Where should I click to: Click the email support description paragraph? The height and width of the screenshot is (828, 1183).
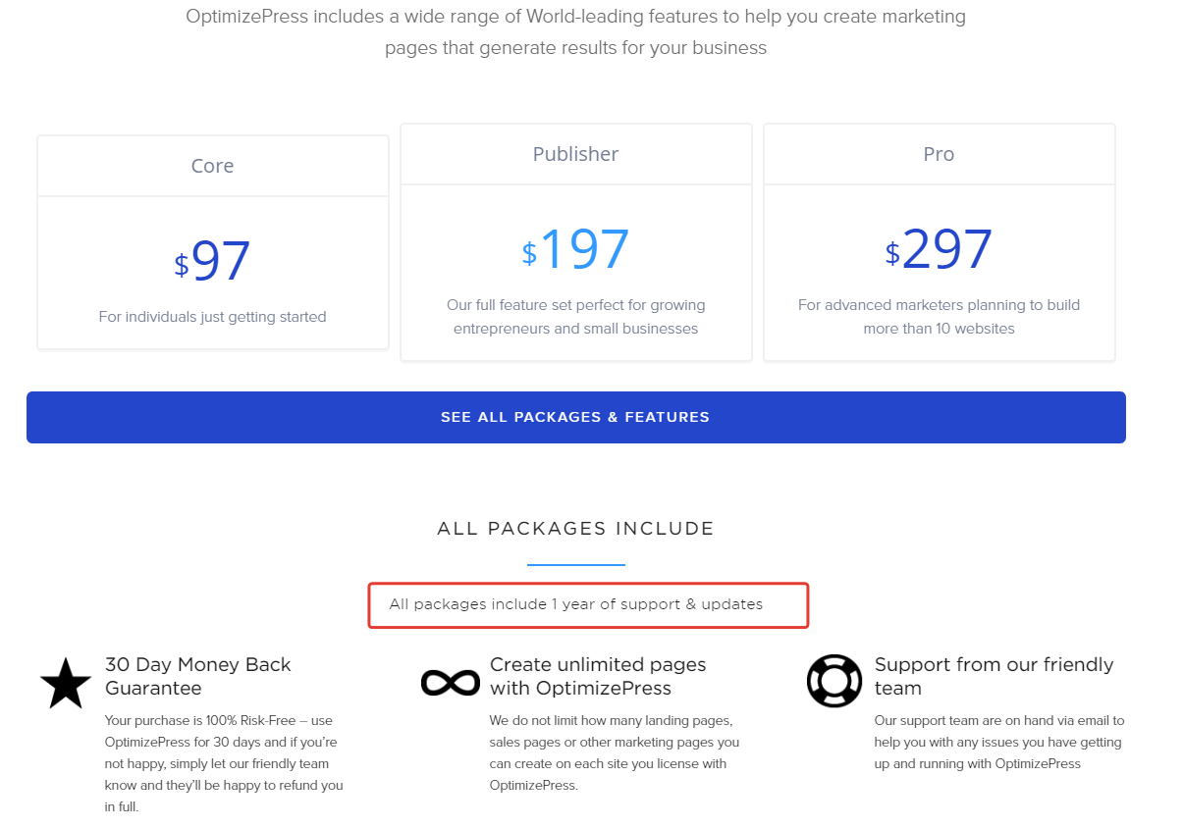(x=999, y=742)
